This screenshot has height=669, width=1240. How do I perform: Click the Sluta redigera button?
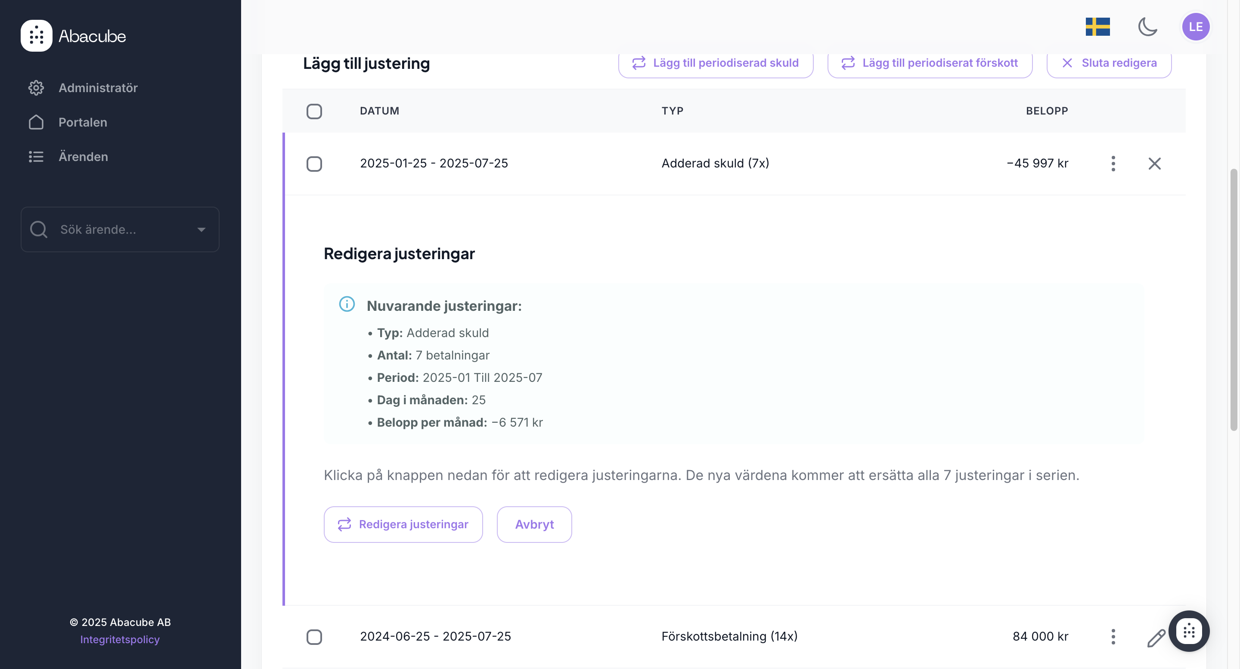click(x=1109, y=63)
